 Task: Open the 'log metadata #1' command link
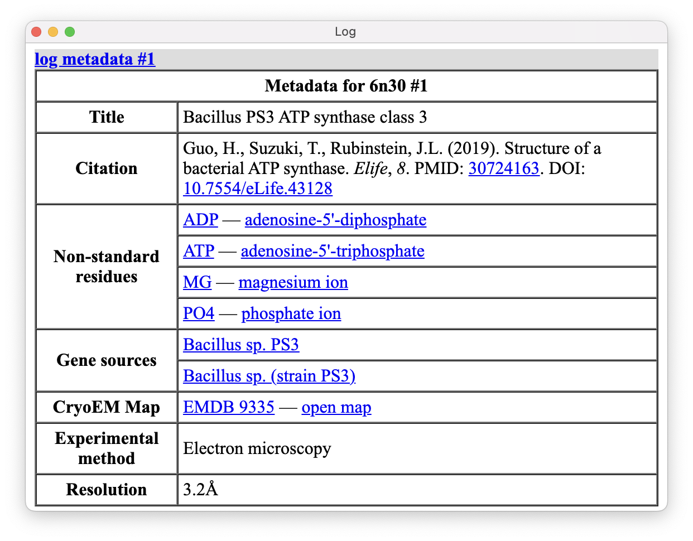click(x=95, y=59)
